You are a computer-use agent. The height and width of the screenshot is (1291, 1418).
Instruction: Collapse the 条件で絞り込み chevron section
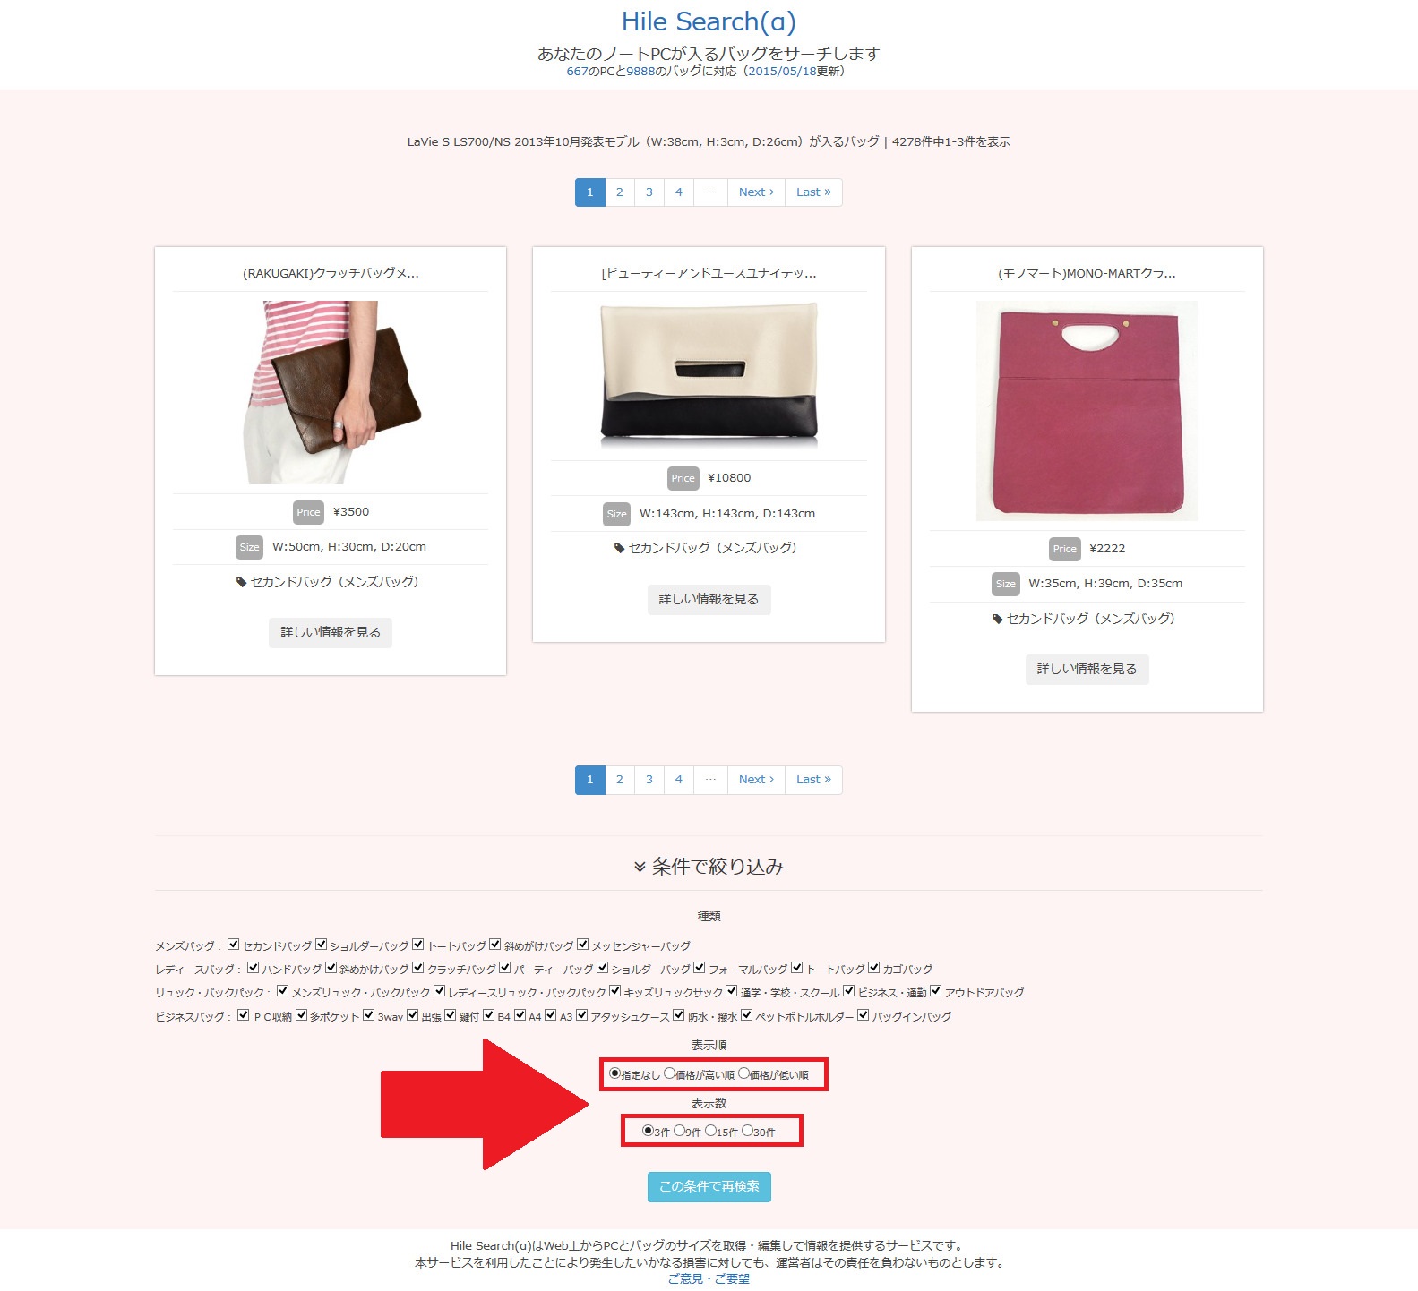click(640, 867)
